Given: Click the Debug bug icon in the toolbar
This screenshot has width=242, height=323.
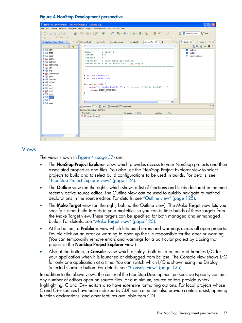Looking at the screenshot, I should [x=134, y=33].
